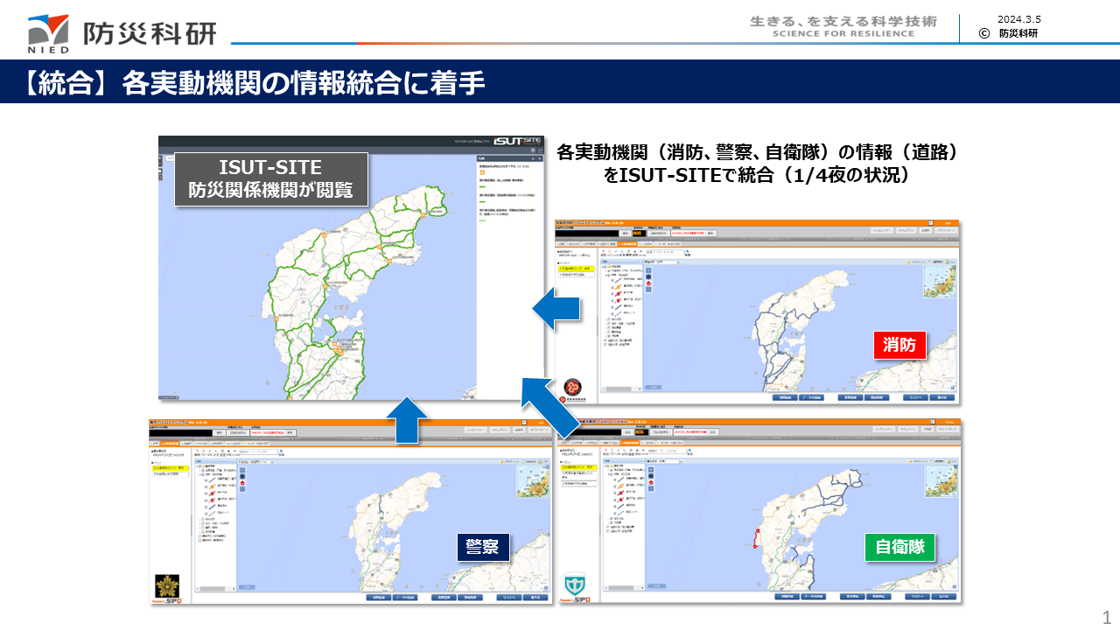Click the search magnifier icon in the 警察 toolbar

point(281,451)
